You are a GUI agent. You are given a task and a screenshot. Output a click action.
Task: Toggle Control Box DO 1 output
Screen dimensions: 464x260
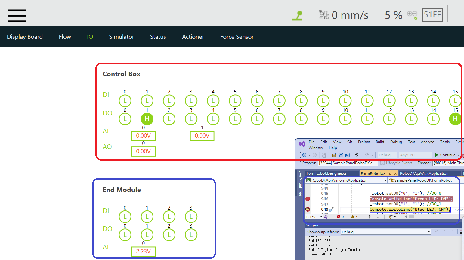[147, 119]
